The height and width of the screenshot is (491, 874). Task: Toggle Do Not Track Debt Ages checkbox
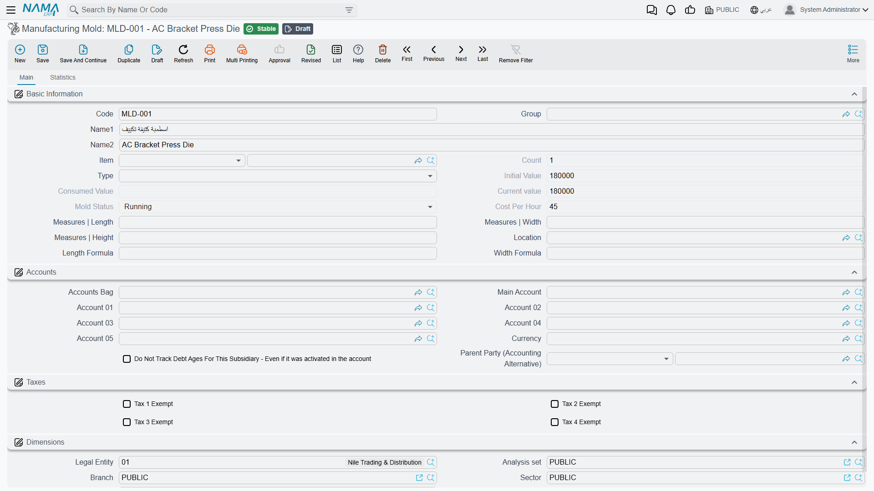(x=127, y=359)
